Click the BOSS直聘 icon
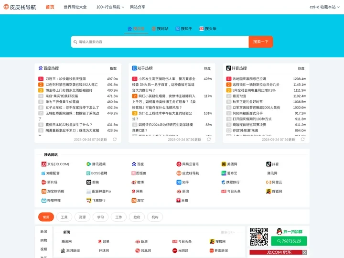 [88, 173]
